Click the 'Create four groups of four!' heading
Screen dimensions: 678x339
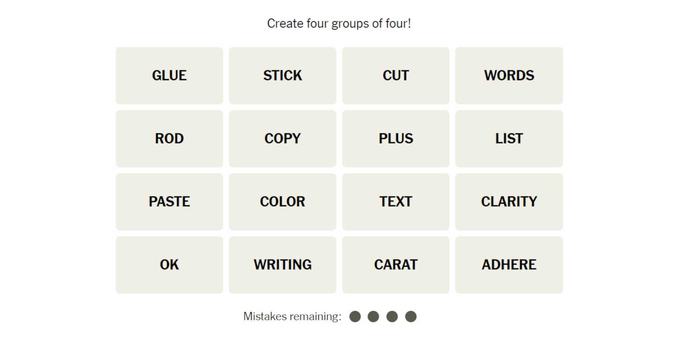click(x=339, y=23)
